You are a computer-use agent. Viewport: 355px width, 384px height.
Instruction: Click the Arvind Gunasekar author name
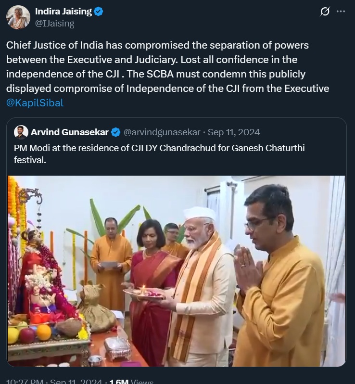[x=69, y=132]
